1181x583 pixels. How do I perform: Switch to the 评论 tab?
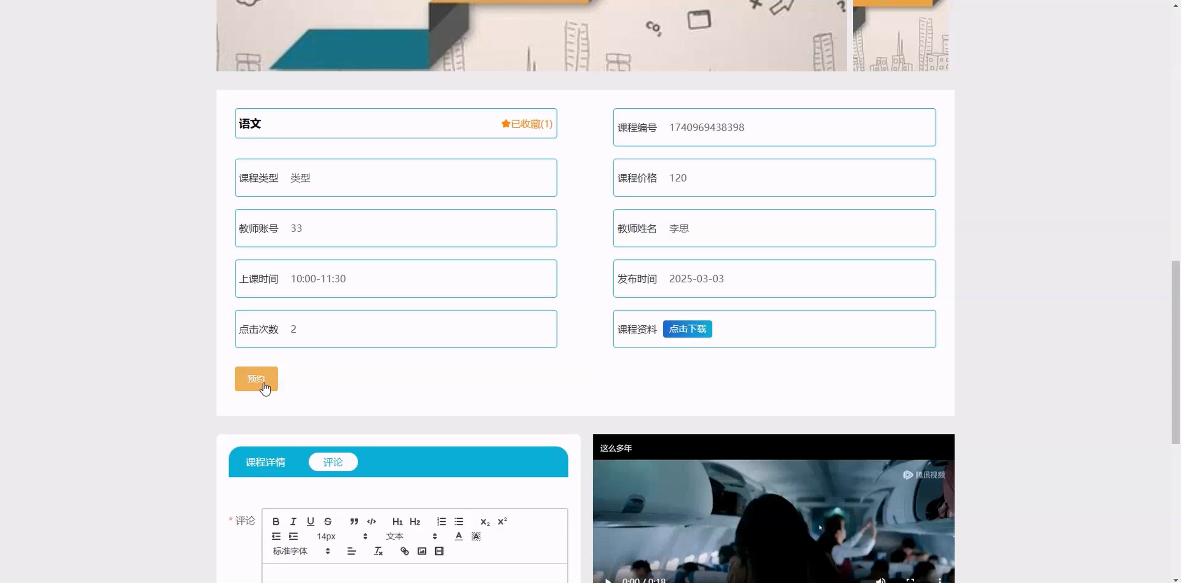tap(333, 462)
